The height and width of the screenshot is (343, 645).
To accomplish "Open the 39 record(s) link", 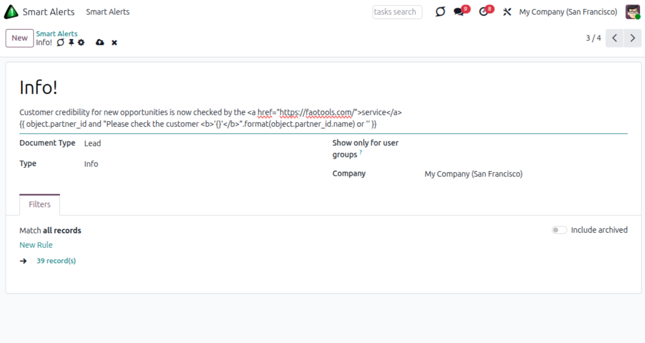I will pos(56,261).
